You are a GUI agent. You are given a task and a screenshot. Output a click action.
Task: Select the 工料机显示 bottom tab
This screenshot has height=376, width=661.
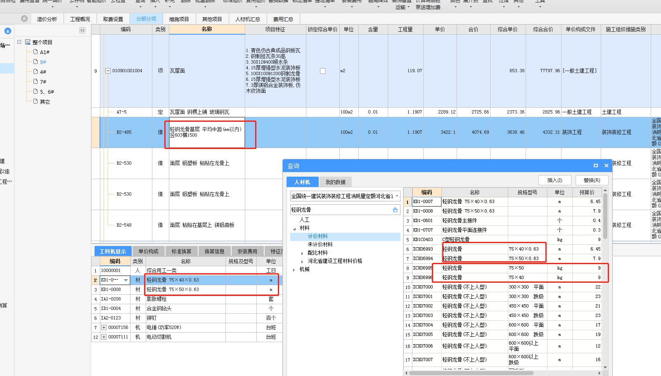[x=113, y=251]
